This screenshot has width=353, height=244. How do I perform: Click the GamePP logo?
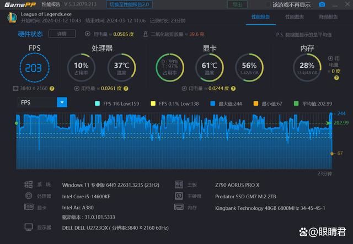20,5
